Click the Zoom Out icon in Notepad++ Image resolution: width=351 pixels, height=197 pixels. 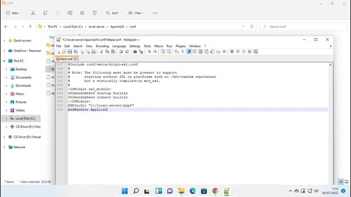coord(155,52)
